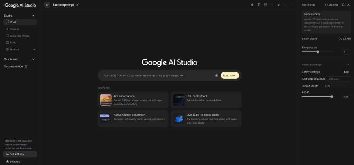The image size is (354, 165).
Task: Accept prompt suggestion tab arrow icon
Action: tap(181, 76)
